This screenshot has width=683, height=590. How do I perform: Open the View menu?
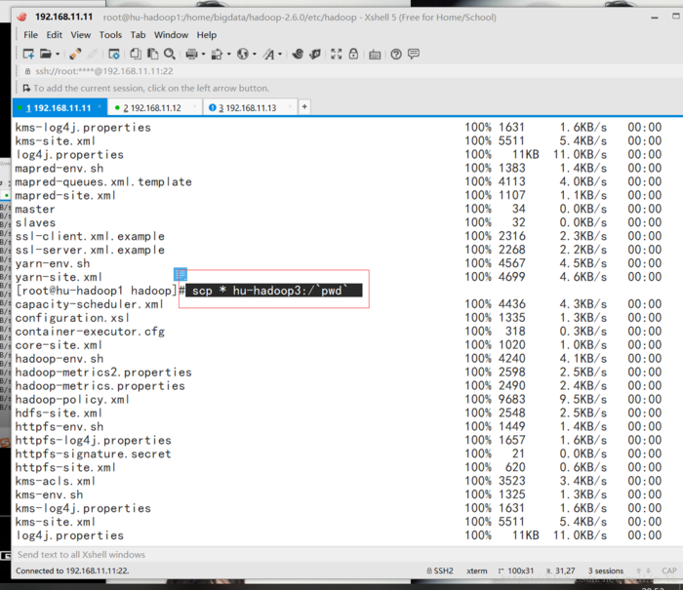coord(81,35)
